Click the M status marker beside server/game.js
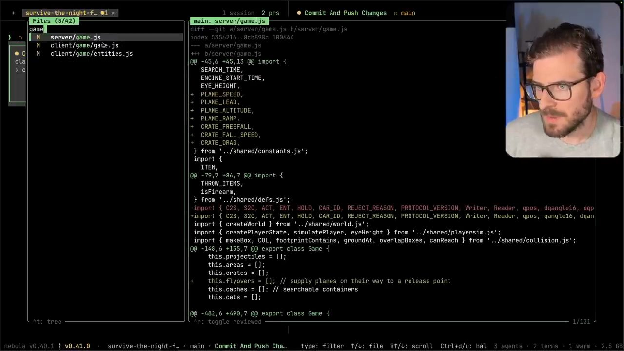The height and width of the screenshot is (351, 624). pyautogui.click(x=38, y=38)
